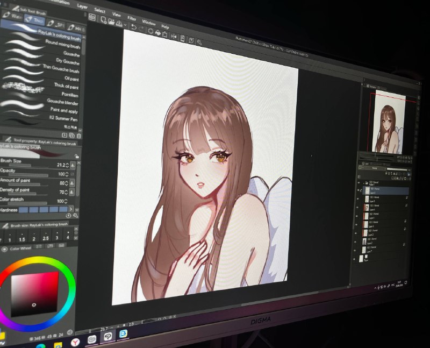Collapse the Folder 1 layer group
This screenshot has width=430, height=348.
point(364,183)
